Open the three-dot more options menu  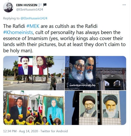pyautogui.click(x=124, y=5)
